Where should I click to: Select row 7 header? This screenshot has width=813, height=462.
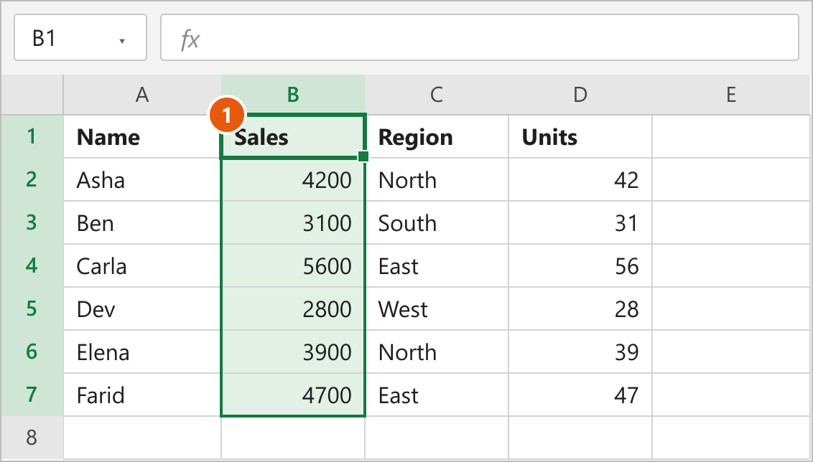[32, 394]
